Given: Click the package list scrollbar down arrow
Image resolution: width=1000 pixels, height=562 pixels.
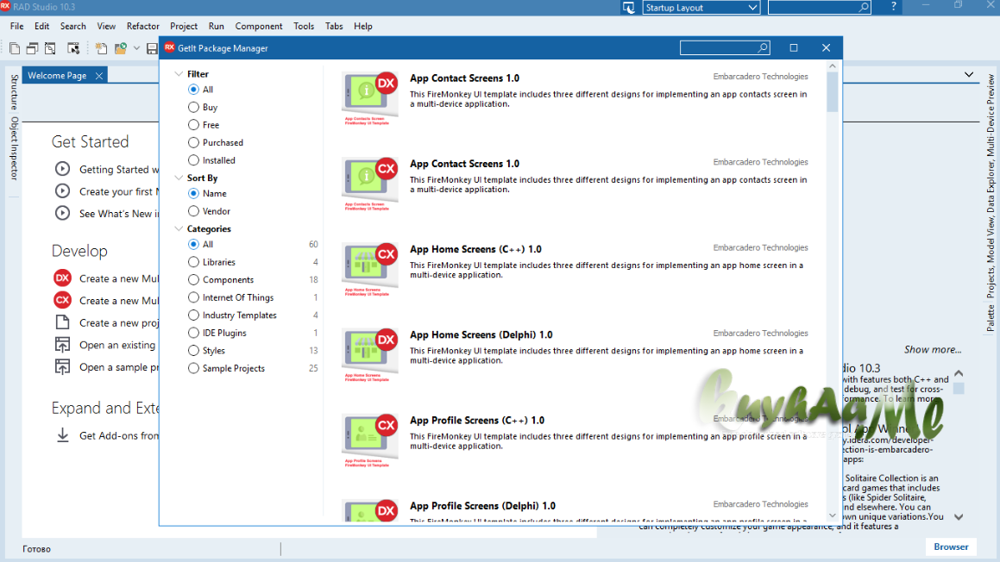Looking at the screenshot, I should 833,515.
